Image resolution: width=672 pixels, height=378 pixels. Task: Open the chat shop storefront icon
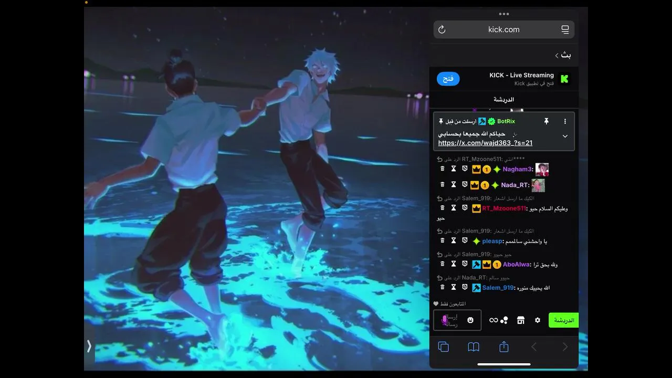point(521,320)
